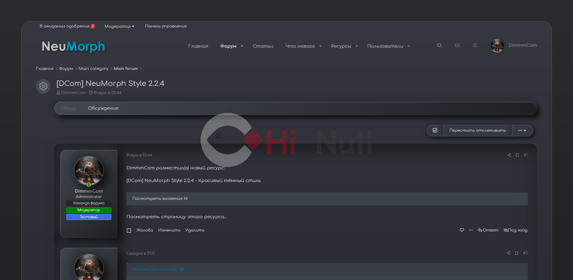
Task: Click the green Модератор banner
Action: point(89,210)
